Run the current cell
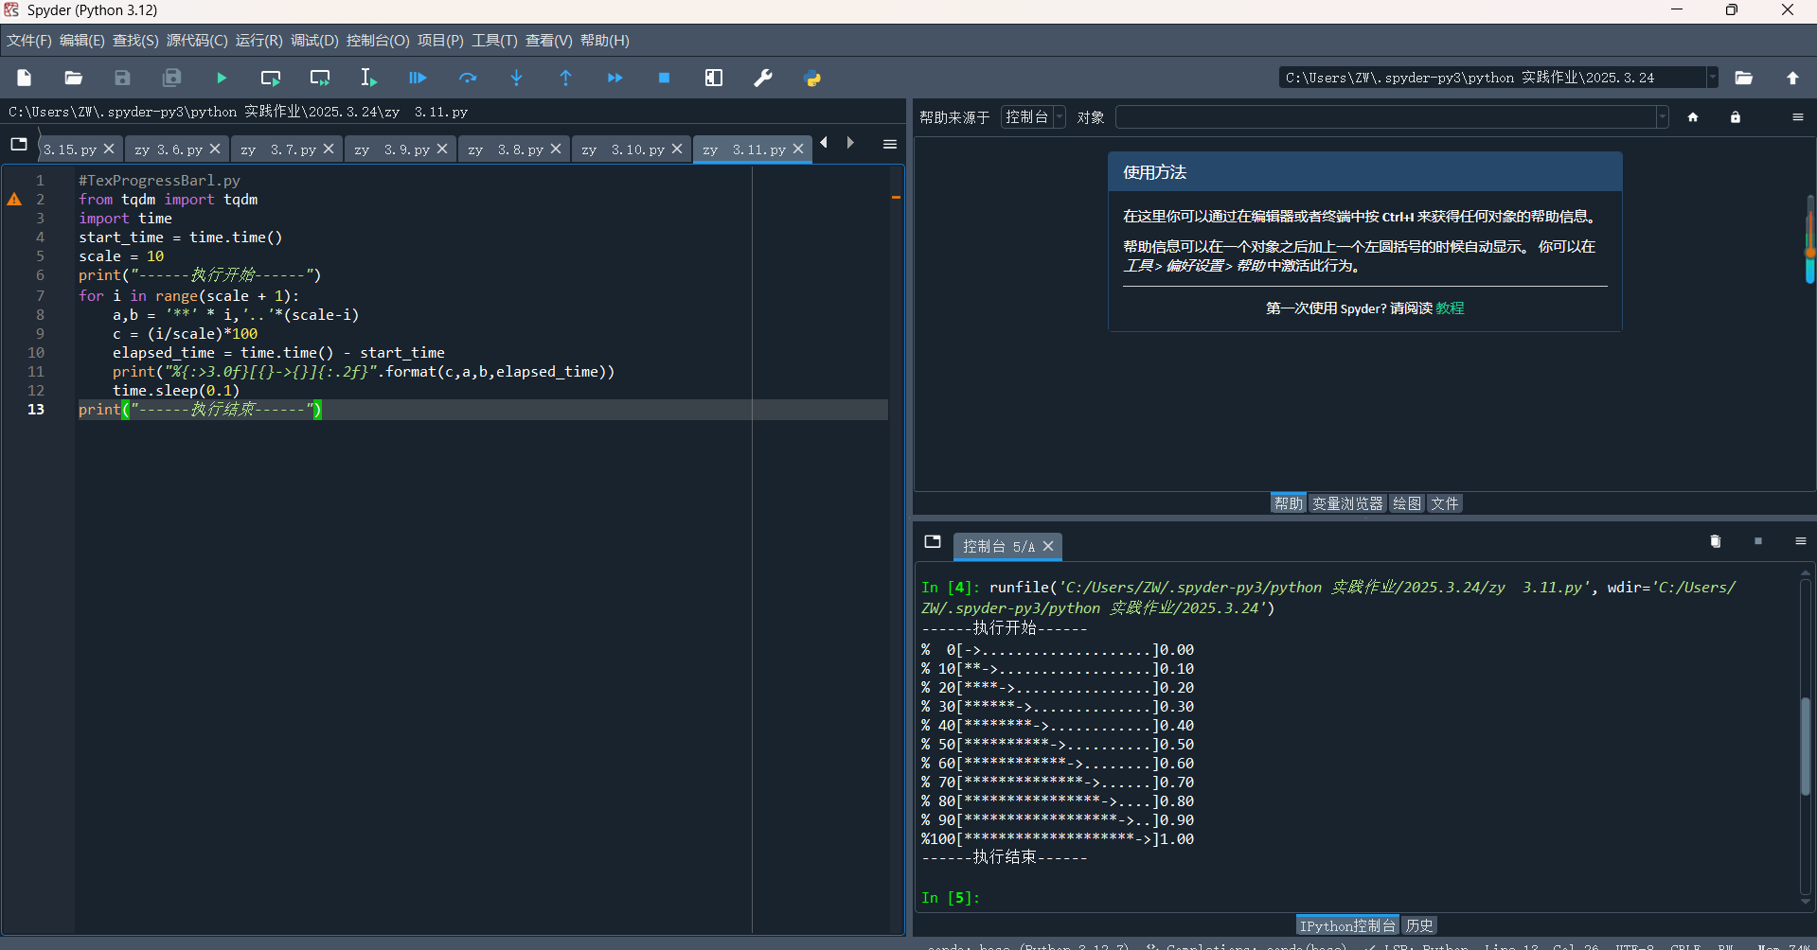The height and width of the screenshot is (950, 1817). click(x=271, y=78)
